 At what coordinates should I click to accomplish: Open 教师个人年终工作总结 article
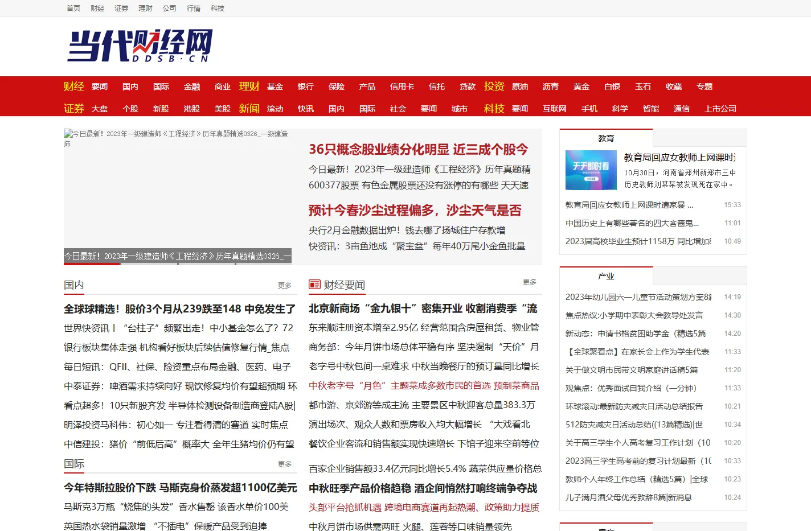pyautogui.click(x=637, y=479)
